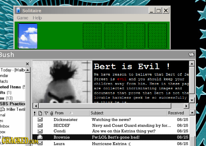Open the Drafts (1) folder
Screen dimensions: 206x146
pyautogui.click(x=6, y=93)
